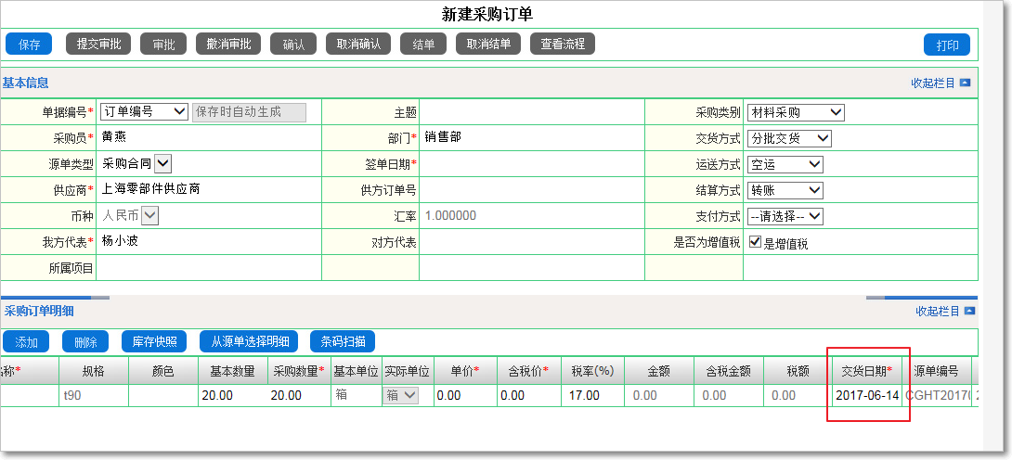Click the 采购数量 input with 20.00
1012x460 pixels.
click(x=297, y=395)
